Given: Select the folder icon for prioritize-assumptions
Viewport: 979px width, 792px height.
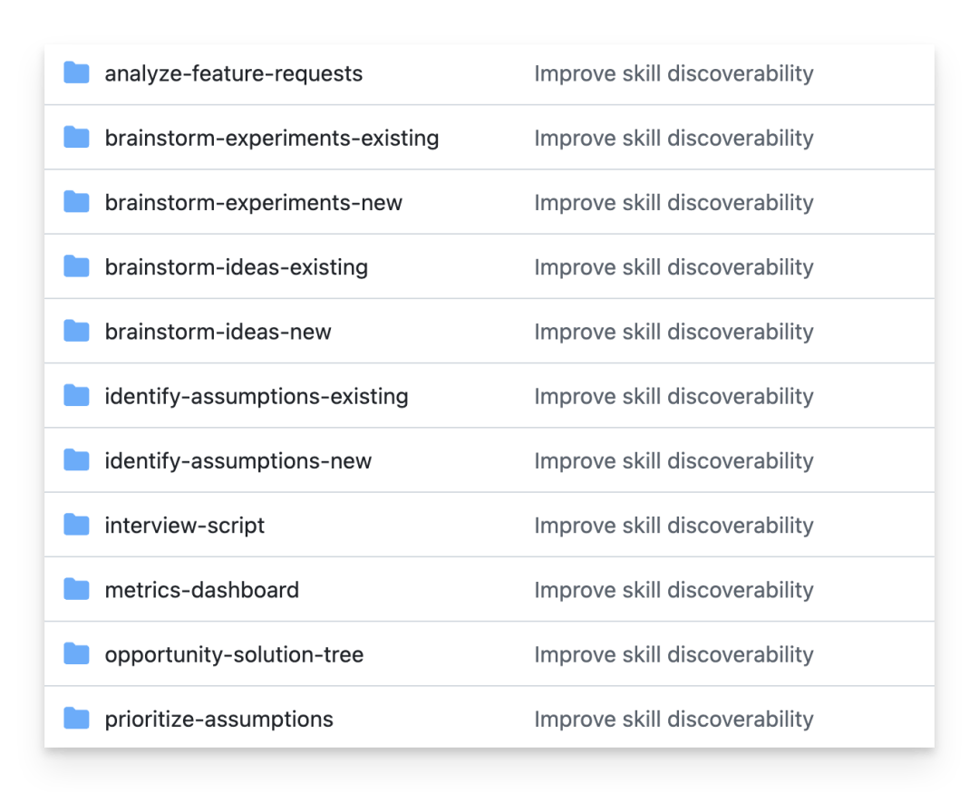Looking at the screenshot, I should (76, 719).
